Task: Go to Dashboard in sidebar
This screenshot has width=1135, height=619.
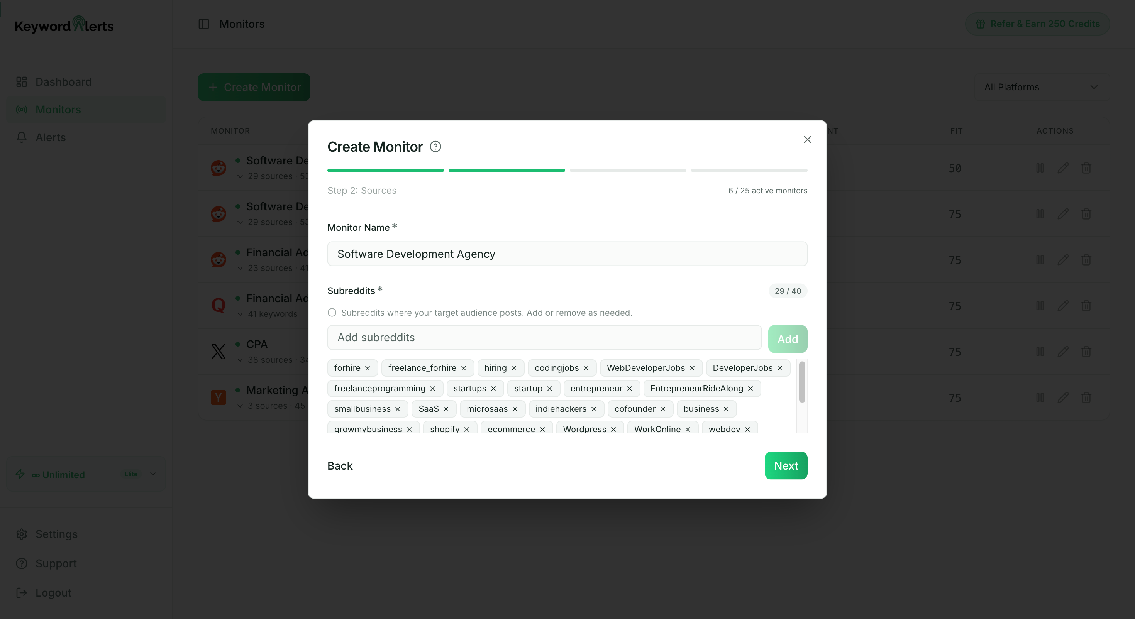Action: click(x=63, y=82)
